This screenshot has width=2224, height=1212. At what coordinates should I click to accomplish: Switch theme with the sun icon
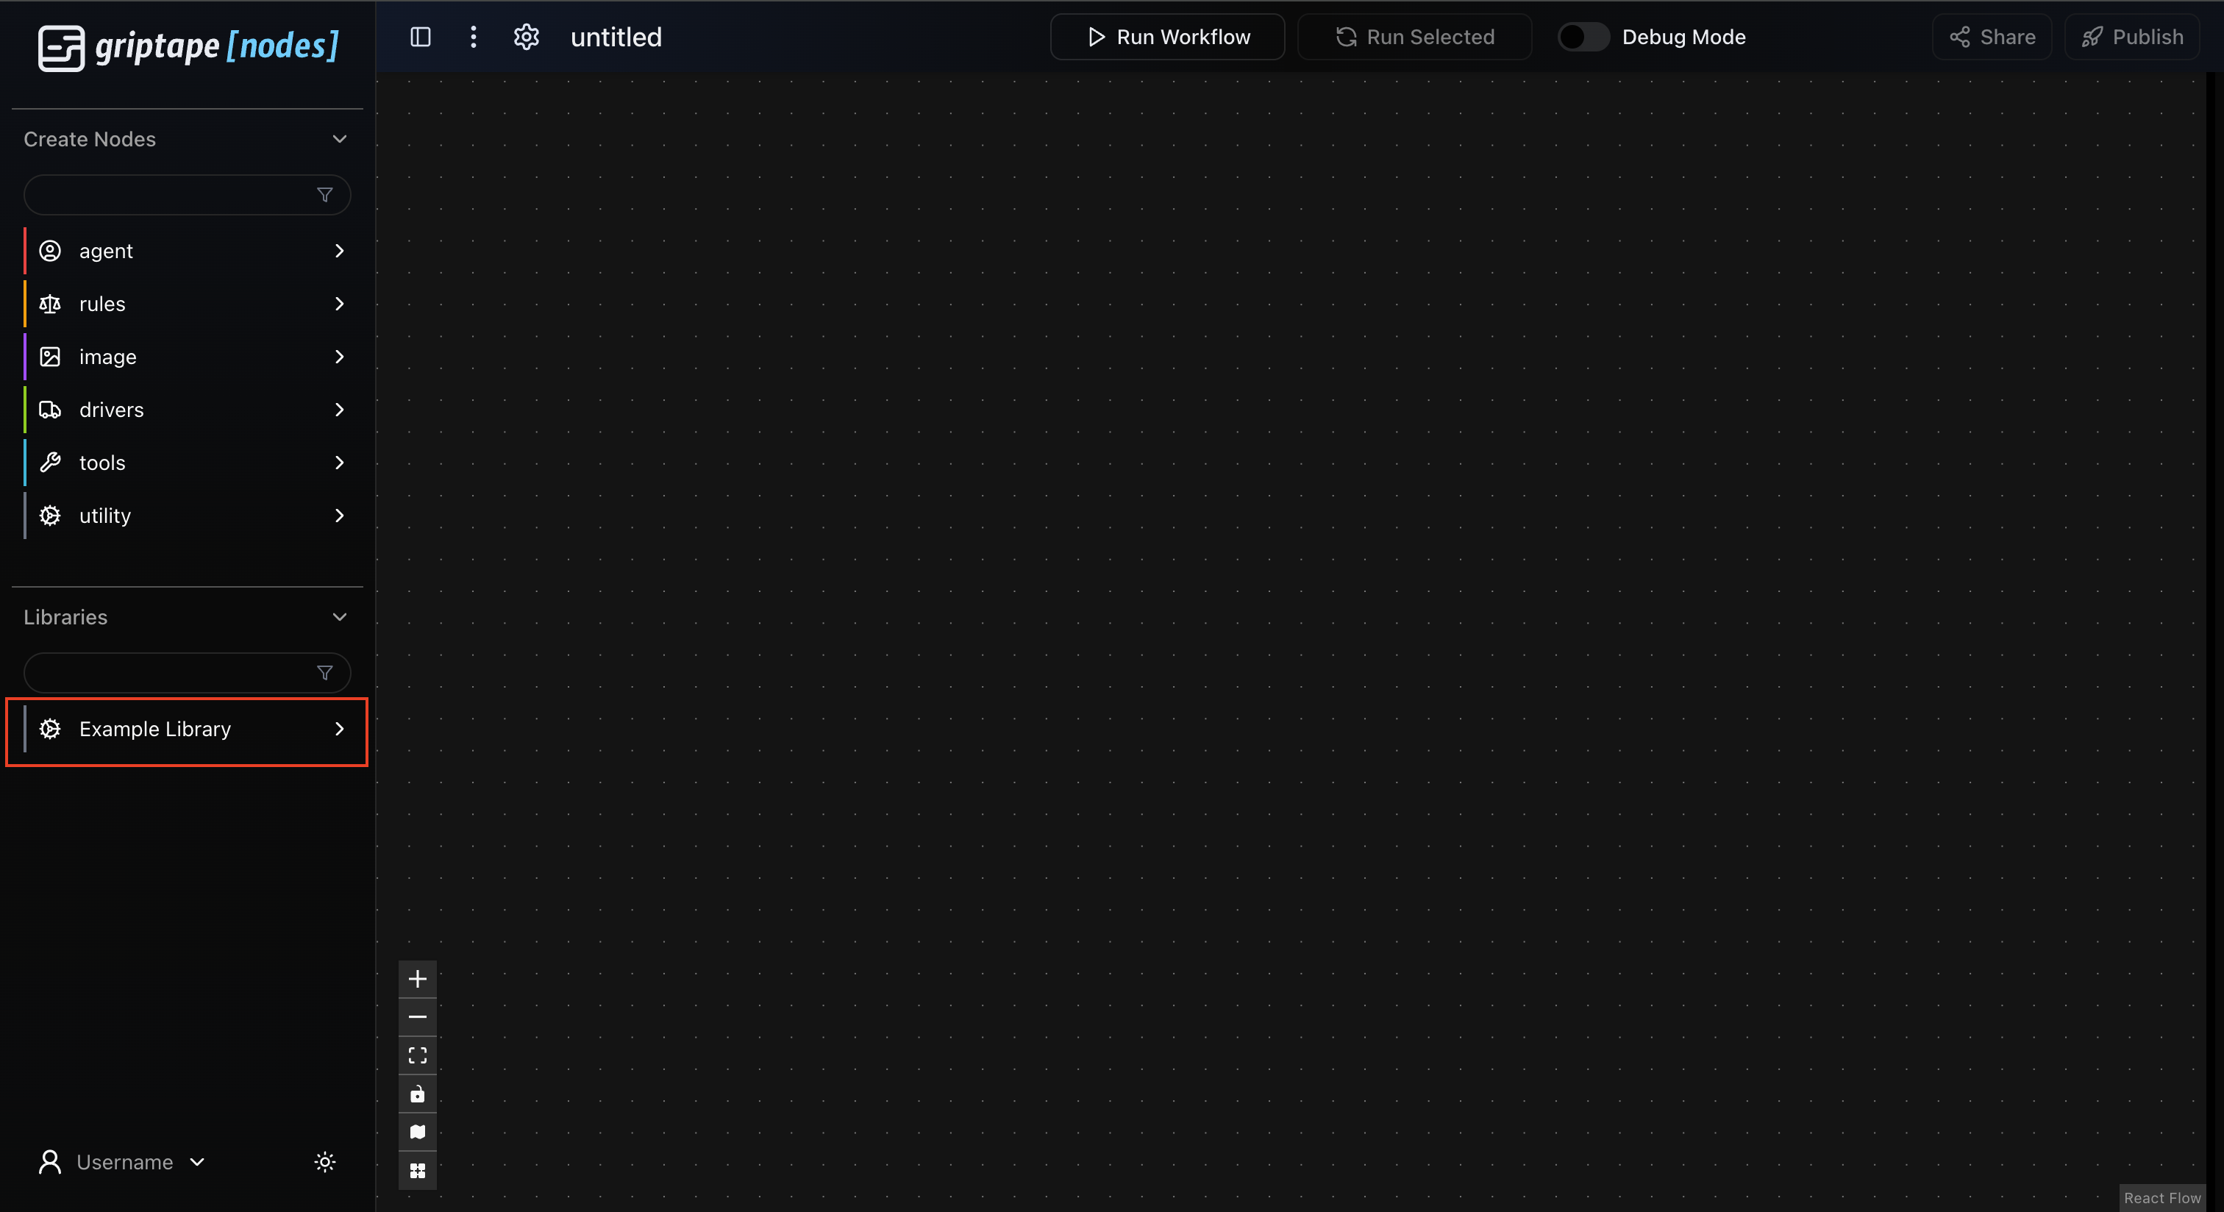(x=324, y=1162)
